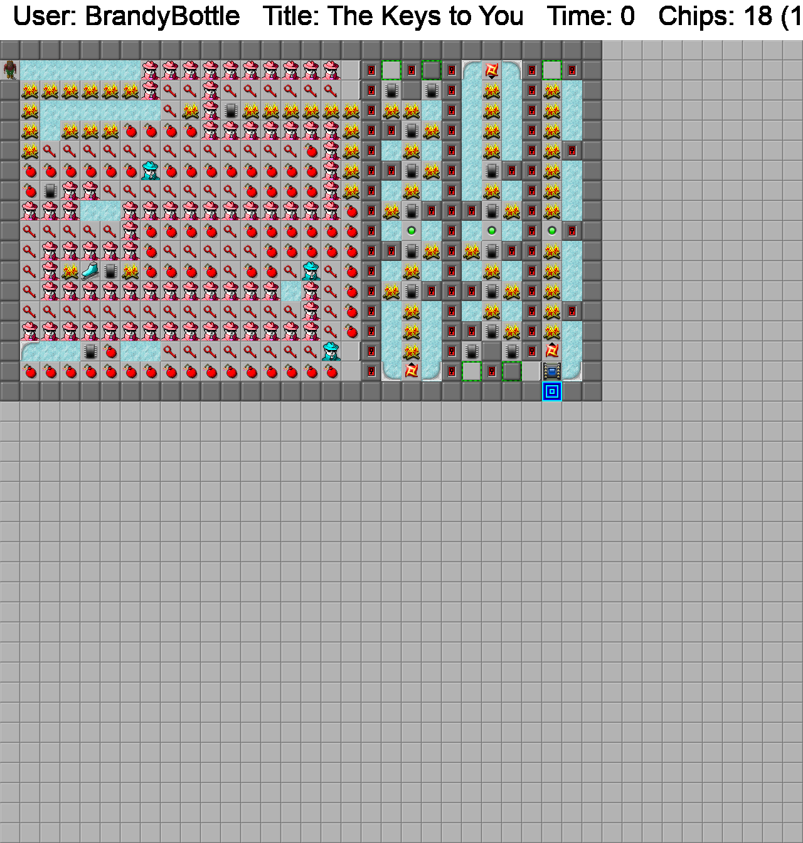Click the fire tile left of the ice skate
803x843 pixels.
pos(70,271)
